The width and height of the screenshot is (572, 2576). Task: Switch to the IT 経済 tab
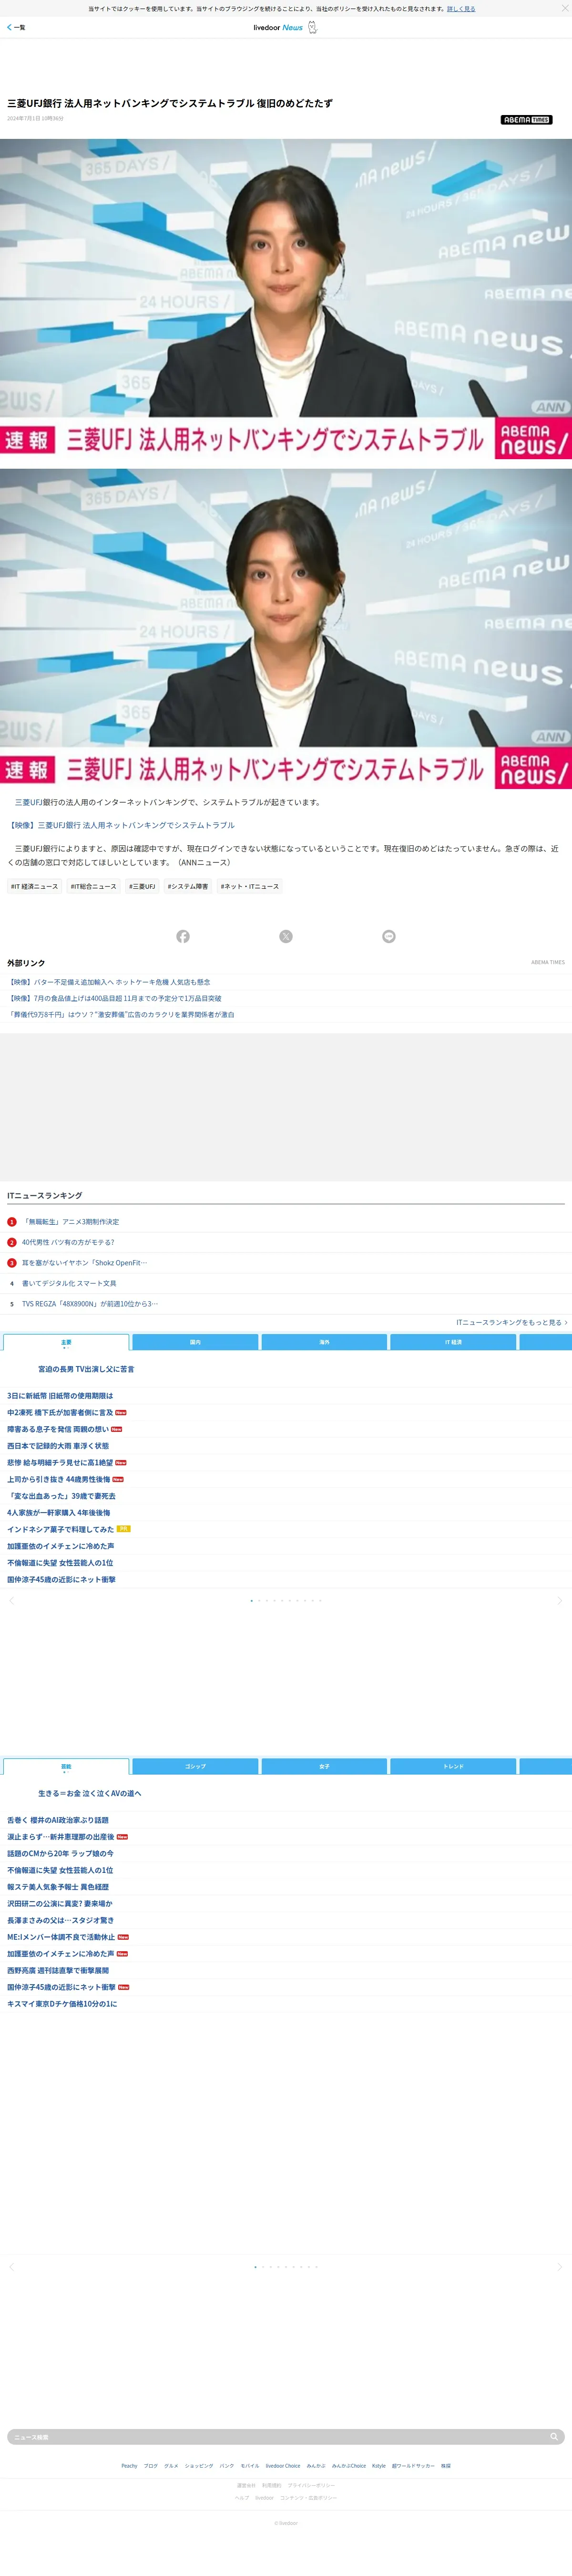point(453,1343)
